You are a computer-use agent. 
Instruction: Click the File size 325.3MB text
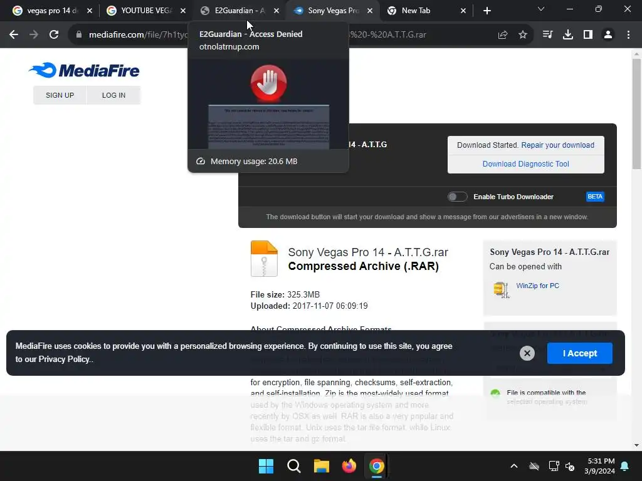coord(285,294)
